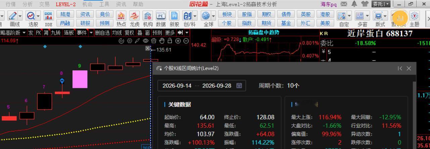Open the 交易 menu
Image resolution: width=430 pixels, height=149 pixels.
coord(44,4)
